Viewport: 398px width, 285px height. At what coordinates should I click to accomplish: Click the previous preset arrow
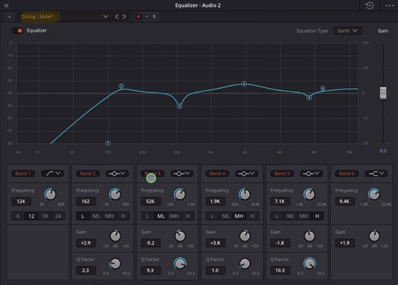[117, 16]
